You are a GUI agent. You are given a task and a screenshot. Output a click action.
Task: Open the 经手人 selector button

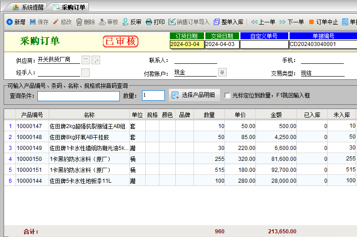click(85, 72)
